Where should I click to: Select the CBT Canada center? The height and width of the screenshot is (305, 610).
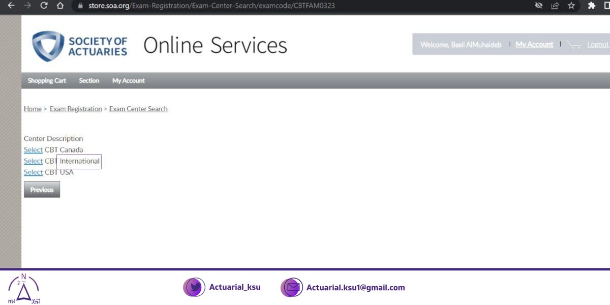click(x=33, y=150)
